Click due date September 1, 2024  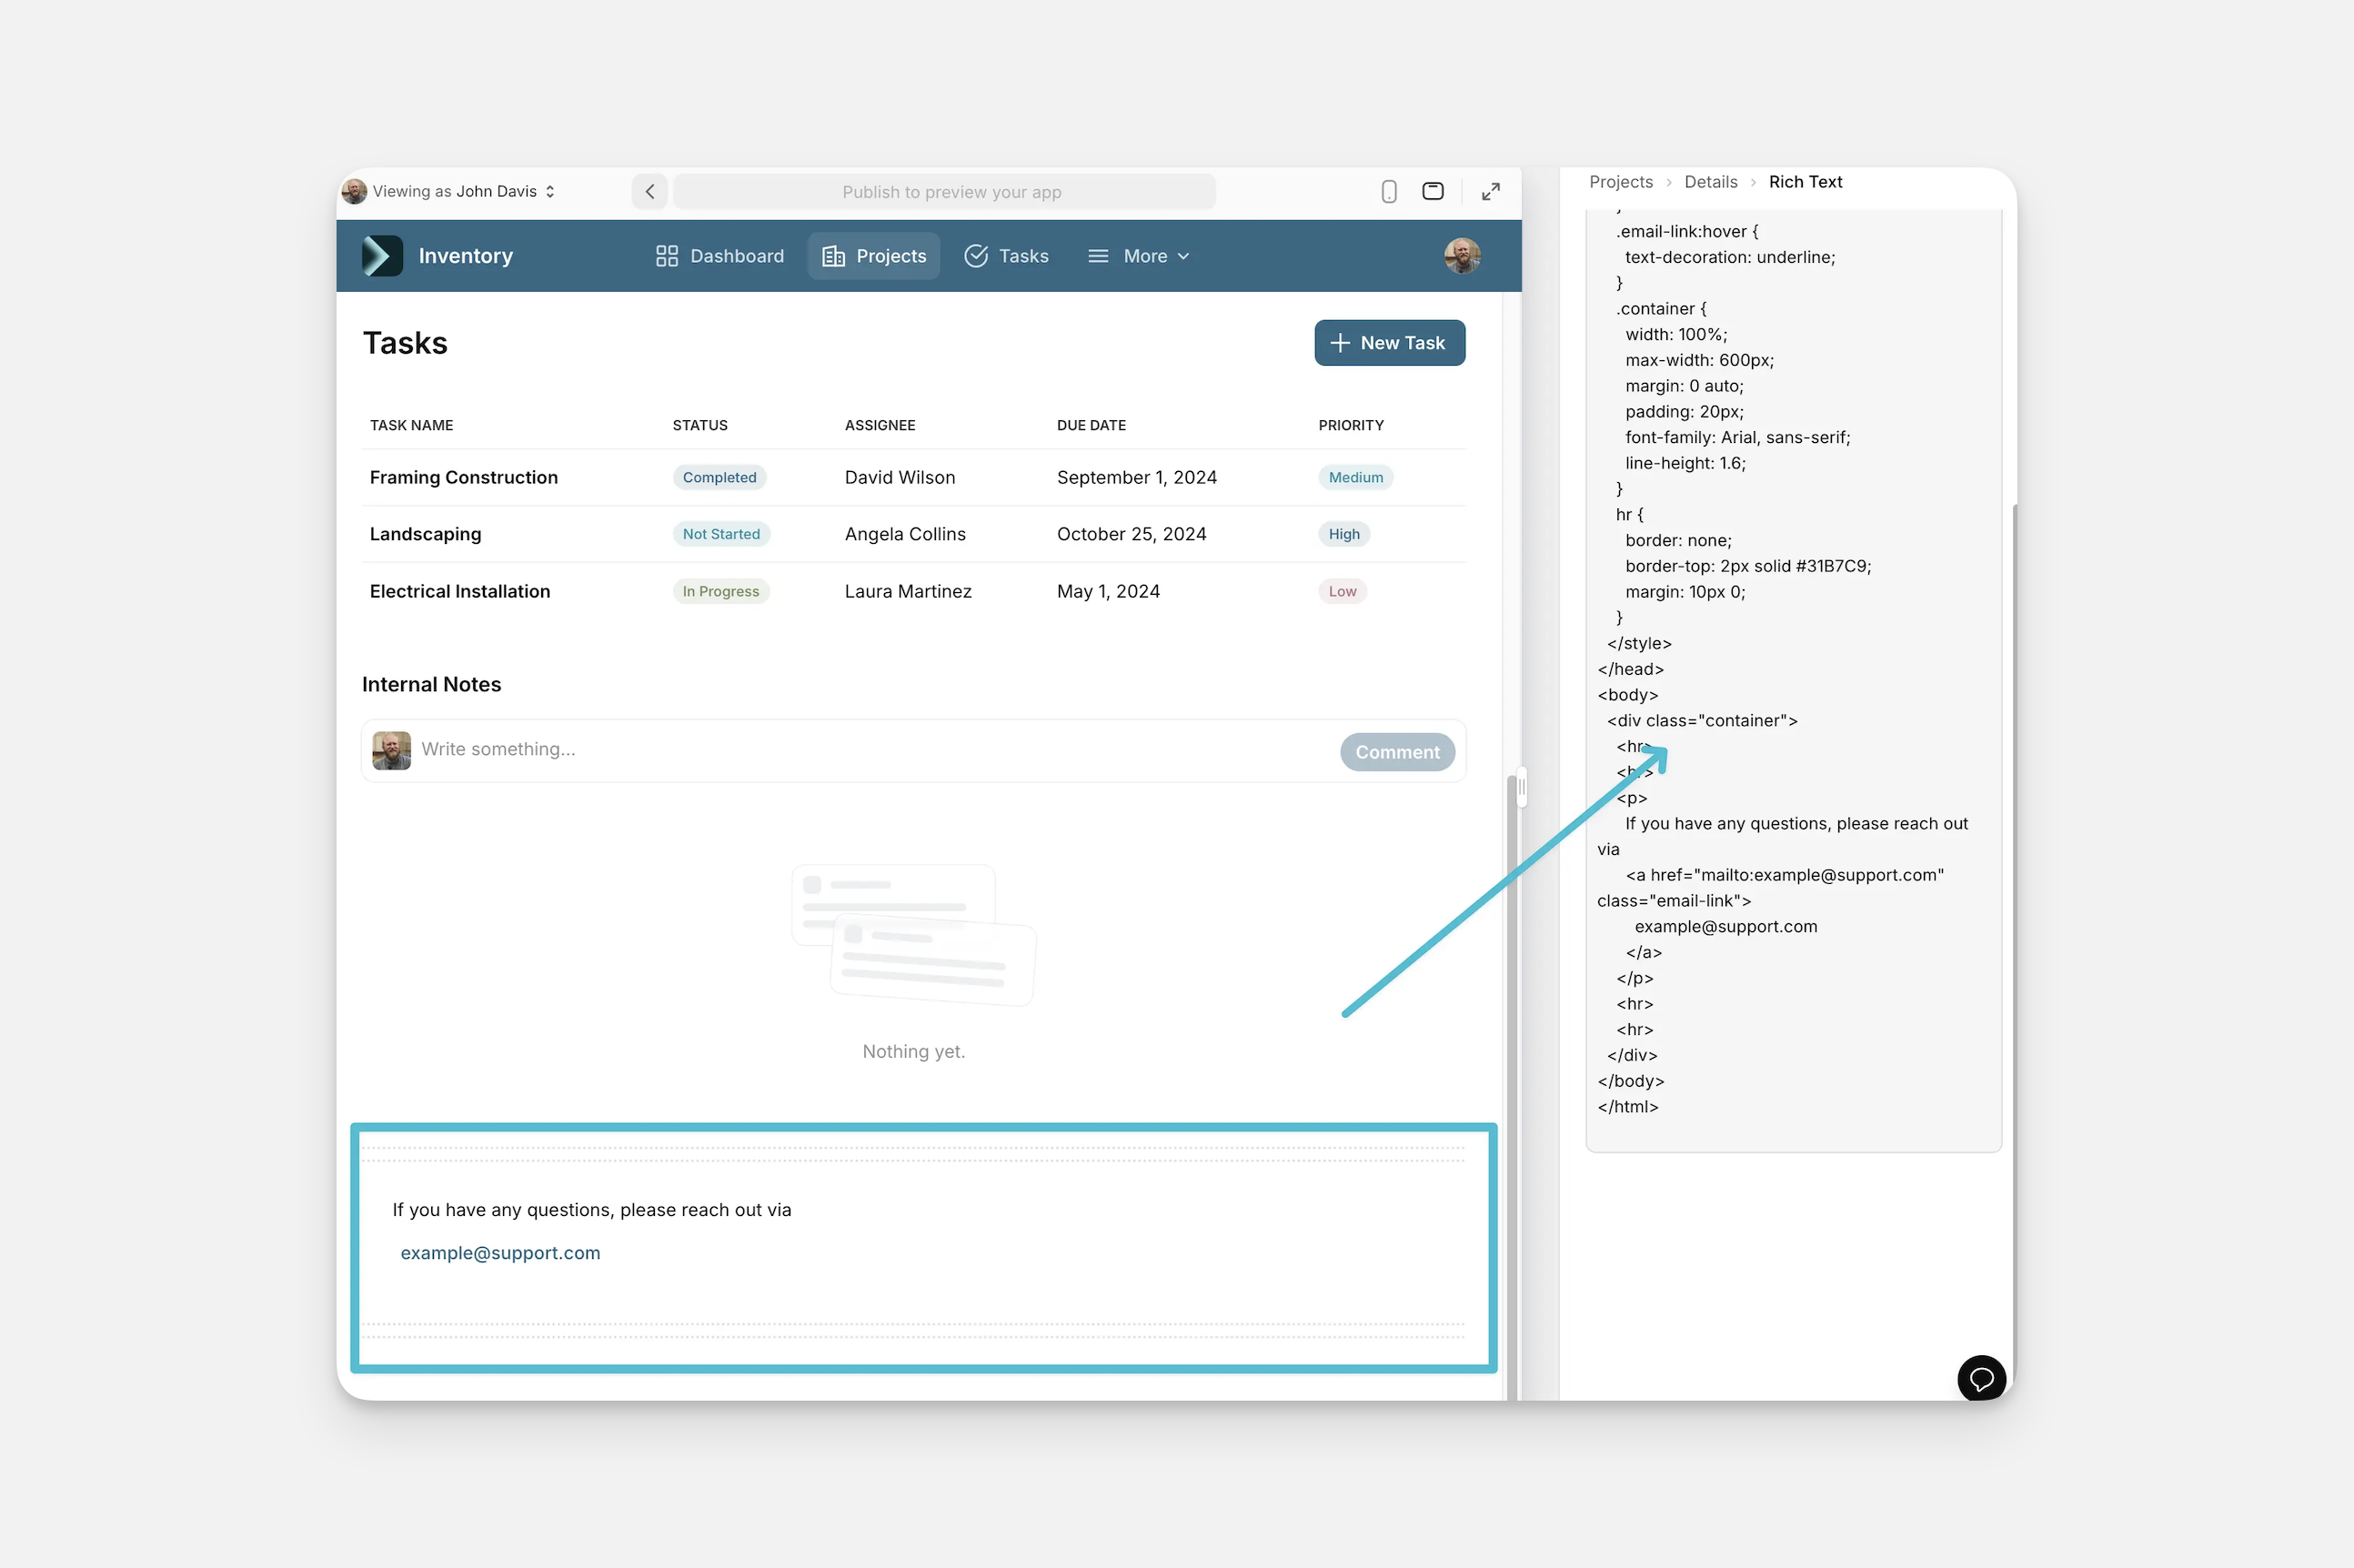pyautogui.click(x=1137, y=477)
